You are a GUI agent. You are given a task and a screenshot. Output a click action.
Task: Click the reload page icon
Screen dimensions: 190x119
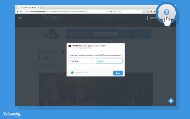coord(111,11)
